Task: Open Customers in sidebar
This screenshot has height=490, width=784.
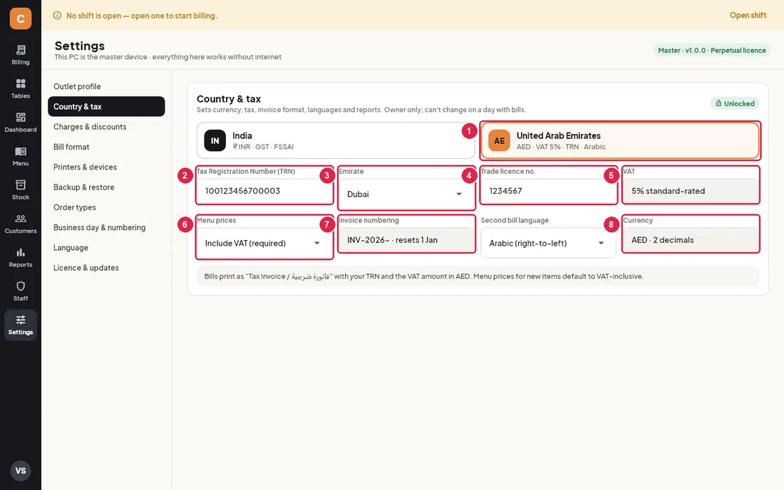Action: (21, 224)
